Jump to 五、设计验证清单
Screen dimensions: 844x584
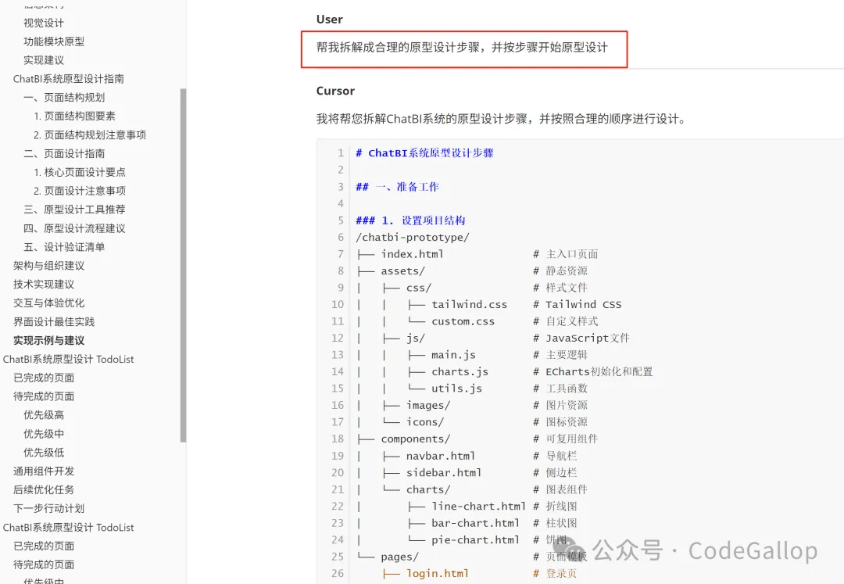click(64, 247)
